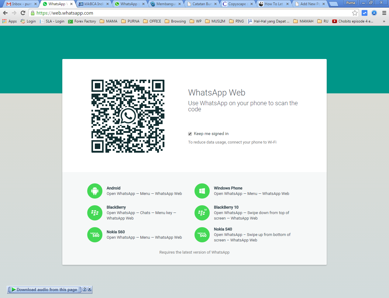
Task: Toggle the Keep me signed in checkbox
Action: tap(190, 134)
